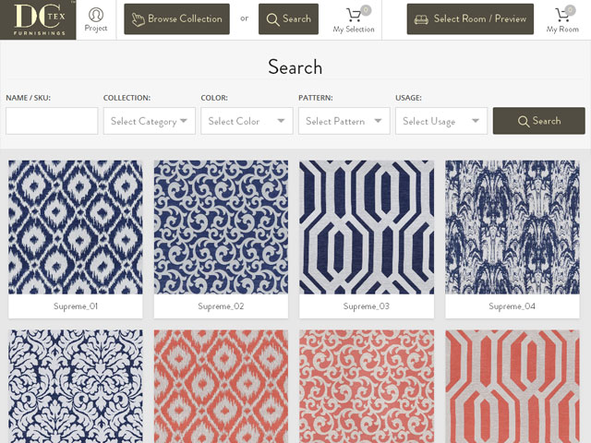Open the Project profile icon
The image size is (591, 443).
96,19
